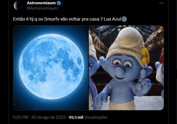The width and height of the screenshot is (177, 124).
Task: Click the crescent moon profile avatar
Action: tap(18, 5)
